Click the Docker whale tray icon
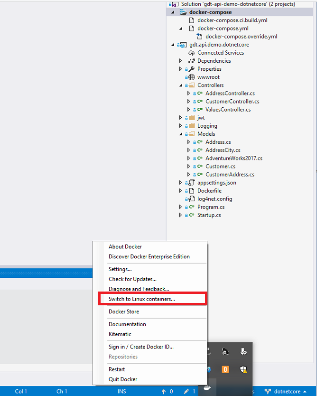The image size is (317, 396). pos(207,387)
